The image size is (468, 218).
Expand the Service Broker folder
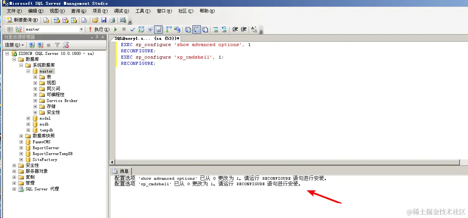point(35,101)
